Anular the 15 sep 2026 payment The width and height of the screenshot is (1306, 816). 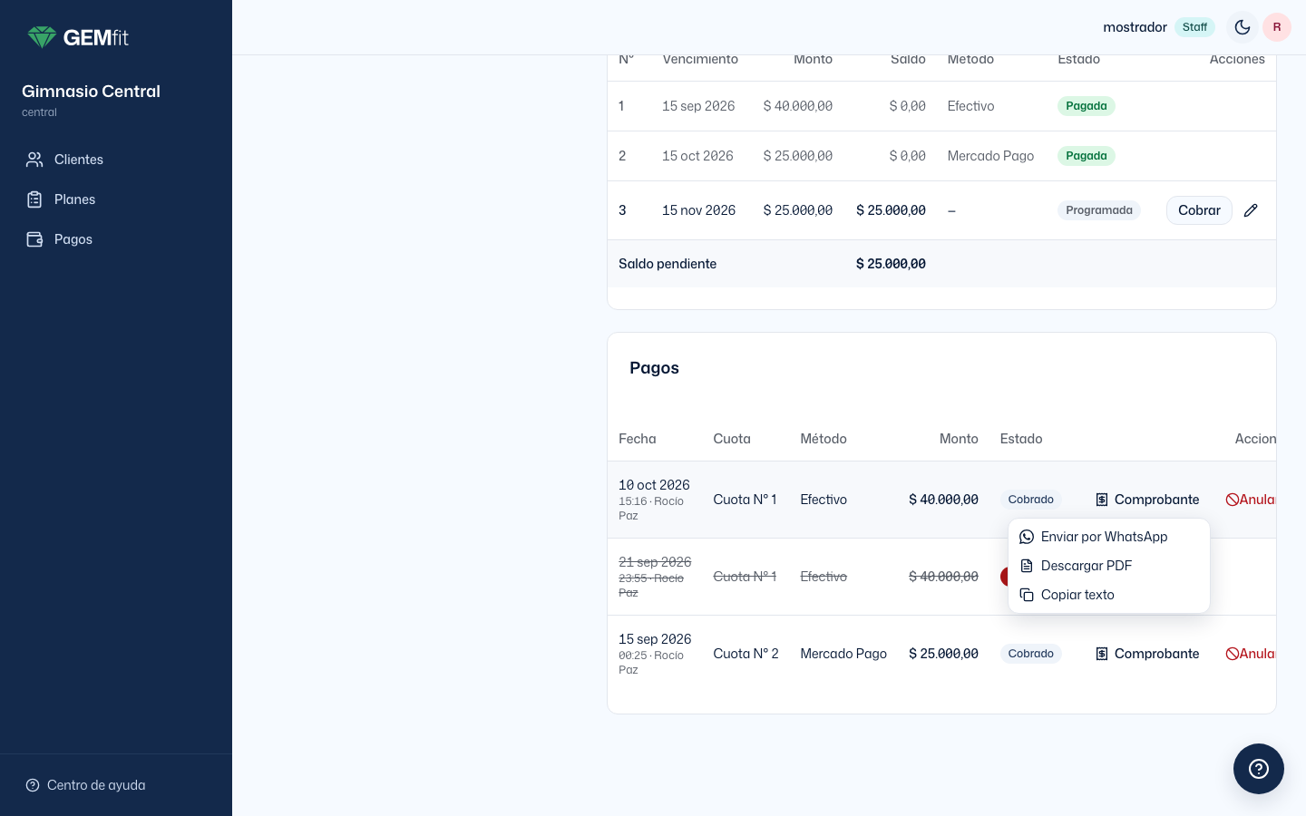pos(1251,654)
